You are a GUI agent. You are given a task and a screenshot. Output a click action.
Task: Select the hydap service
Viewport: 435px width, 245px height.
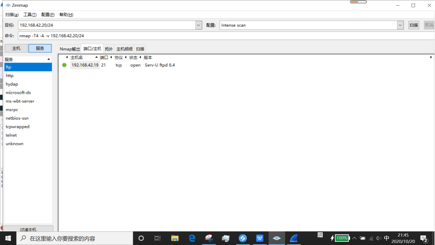click(28, 84)
